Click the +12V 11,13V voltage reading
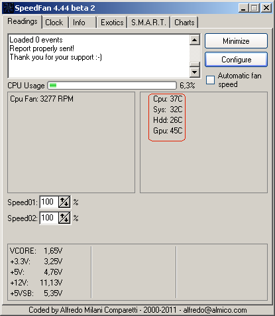The height and width of the screenshot is (316, 275). pyautogui.click(x=36, y=283)
